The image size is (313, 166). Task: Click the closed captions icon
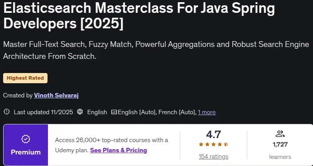click(x=114, y=112)
